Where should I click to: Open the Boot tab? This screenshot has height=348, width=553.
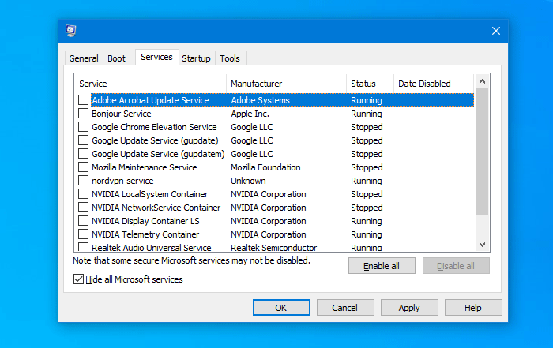(x=116, y=58)
